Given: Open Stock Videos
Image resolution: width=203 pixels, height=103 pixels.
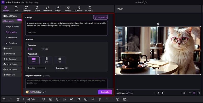Looking at the screenshot, I should click(12, 64).
